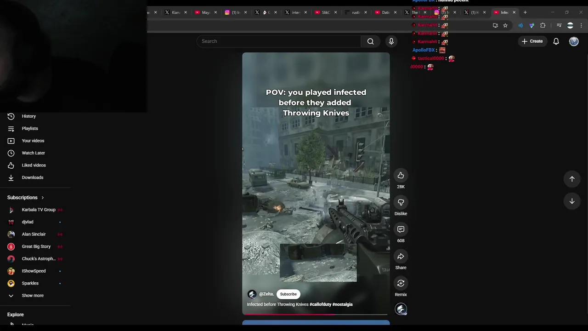Open the sound source thumbnail below Remix

(401, 309)
